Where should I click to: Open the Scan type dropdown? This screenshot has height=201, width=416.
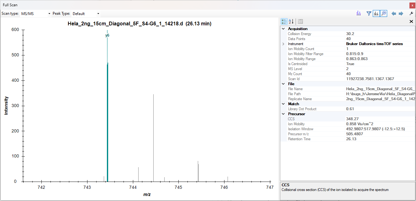[x=35, y=13]
